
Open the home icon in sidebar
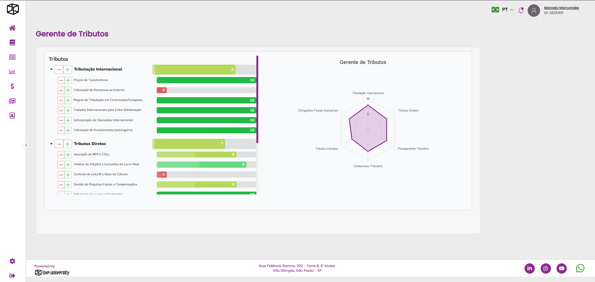pyautogui.click(x=12, y=28)
